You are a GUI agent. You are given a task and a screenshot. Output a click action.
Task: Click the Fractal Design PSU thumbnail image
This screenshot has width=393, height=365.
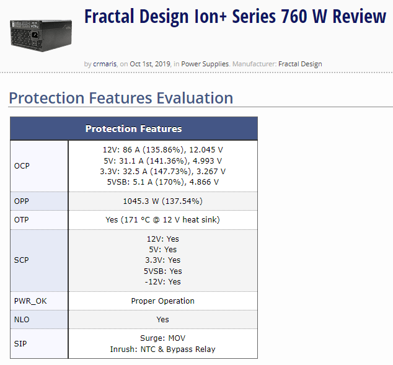pos(40,32)
